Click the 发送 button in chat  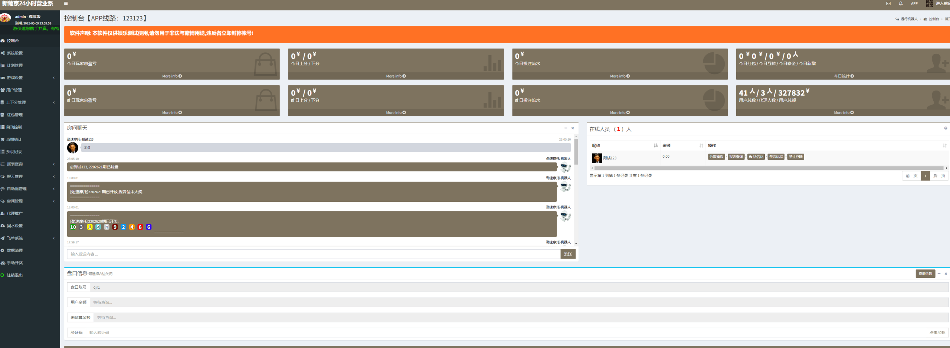click(x=568, y=254)
